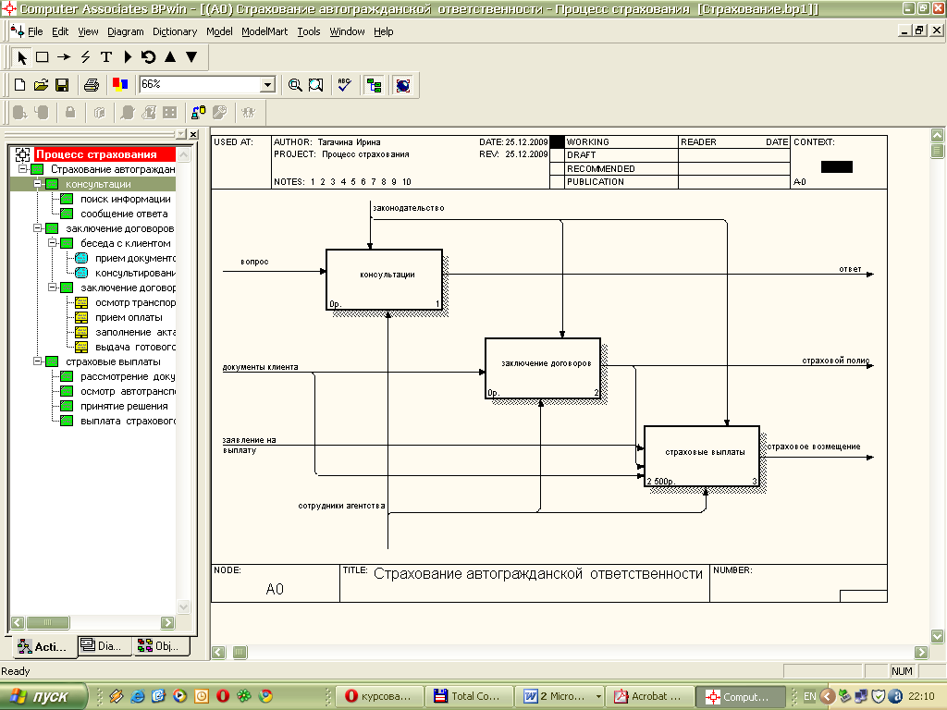Click the Go to Sibling Diagram icon
Viewport: 947px width, 710px height.
click(x=148, y=57)
